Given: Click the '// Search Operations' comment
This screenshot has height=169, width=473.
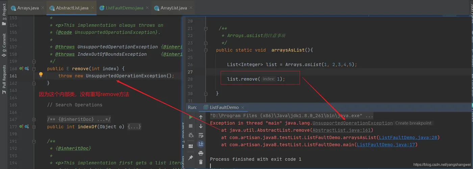Looking at the screenshot, I should pos(75,105).
